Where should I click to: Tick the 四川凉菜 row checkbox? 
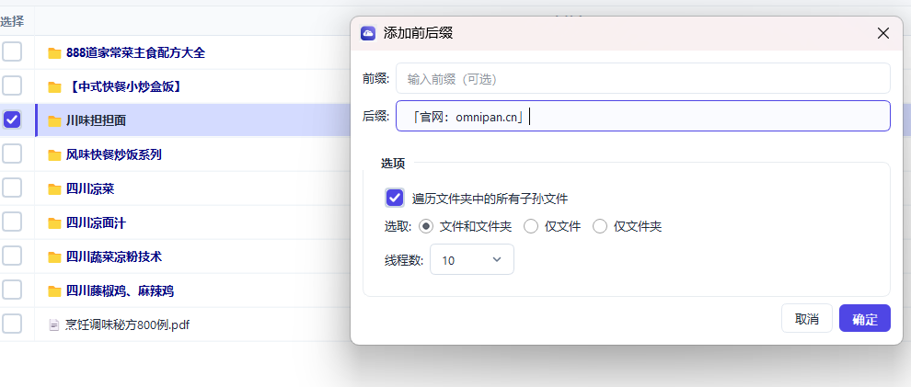[12, 188]
